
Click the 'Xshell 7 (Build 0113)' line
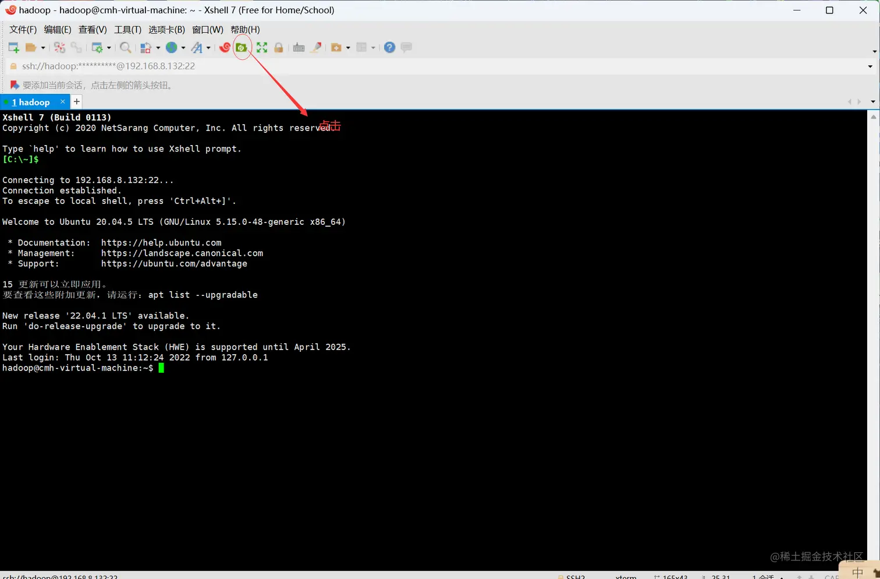(56, 117)
